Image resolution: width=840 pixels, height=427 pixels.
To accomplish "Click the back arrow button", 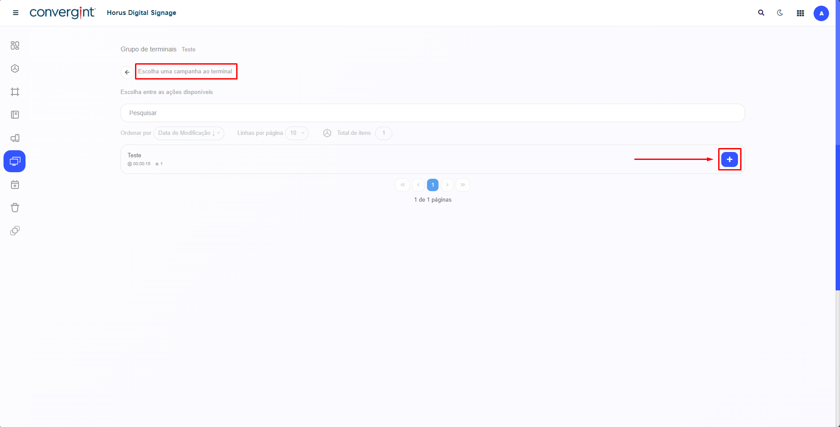I will pos(127,72).
